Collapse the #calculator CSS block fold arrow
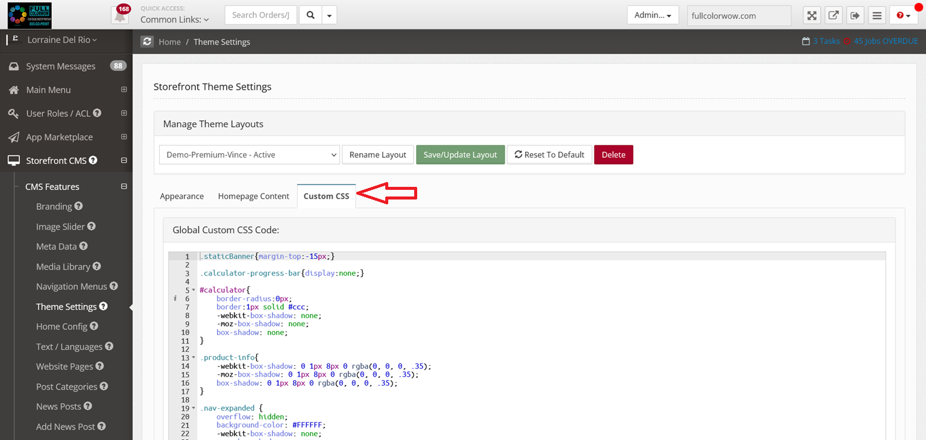Image resolution: width=926 pixels, height=440 pixels. point(193,290)
